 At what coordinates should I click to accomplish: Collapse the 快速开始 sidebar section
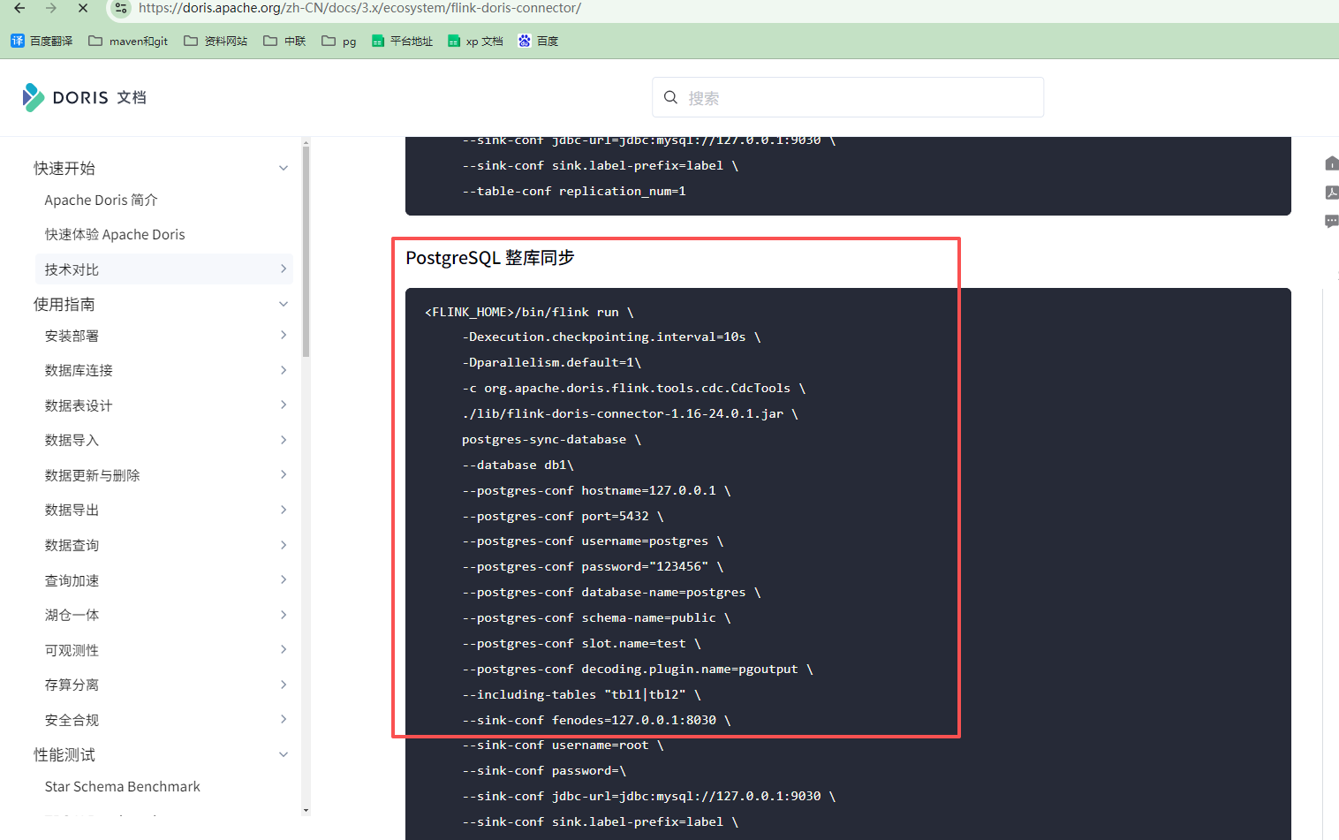coord(283,168)
